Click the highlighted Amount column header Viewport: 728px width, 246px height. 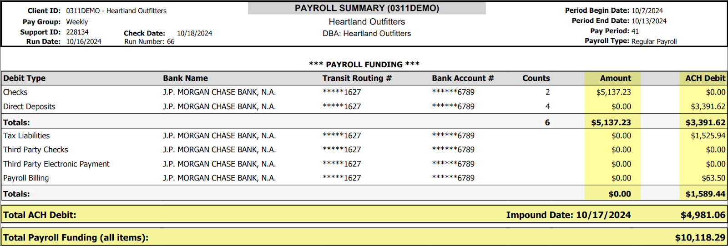pos(615,78)
